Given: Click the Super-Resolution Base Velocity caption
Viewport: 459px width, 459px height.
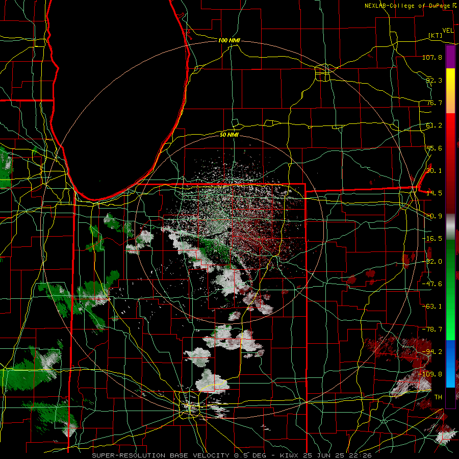Looking at the screenshot, I should (232, 455).
